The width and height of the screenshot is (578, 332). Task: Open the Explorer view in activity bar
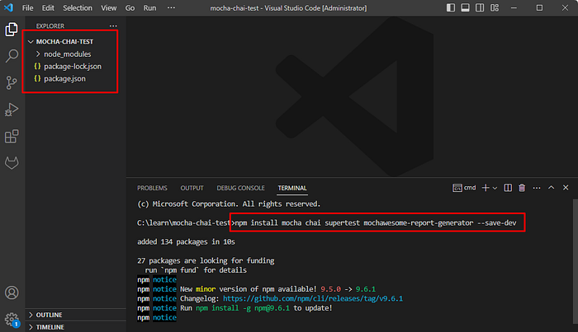(x=12, y=30)
